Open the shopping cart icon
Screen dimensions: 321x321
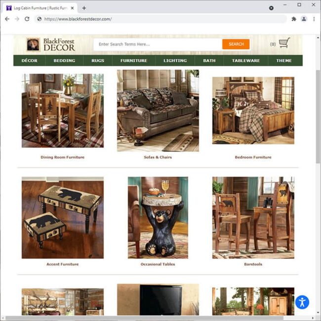tap(284, 43)
